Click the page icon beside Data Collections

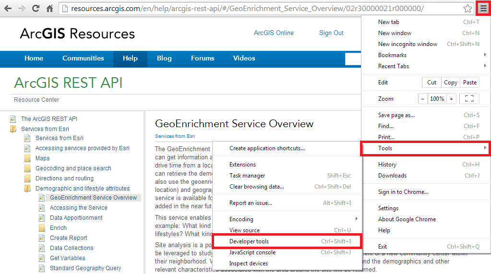click(42, 248)
